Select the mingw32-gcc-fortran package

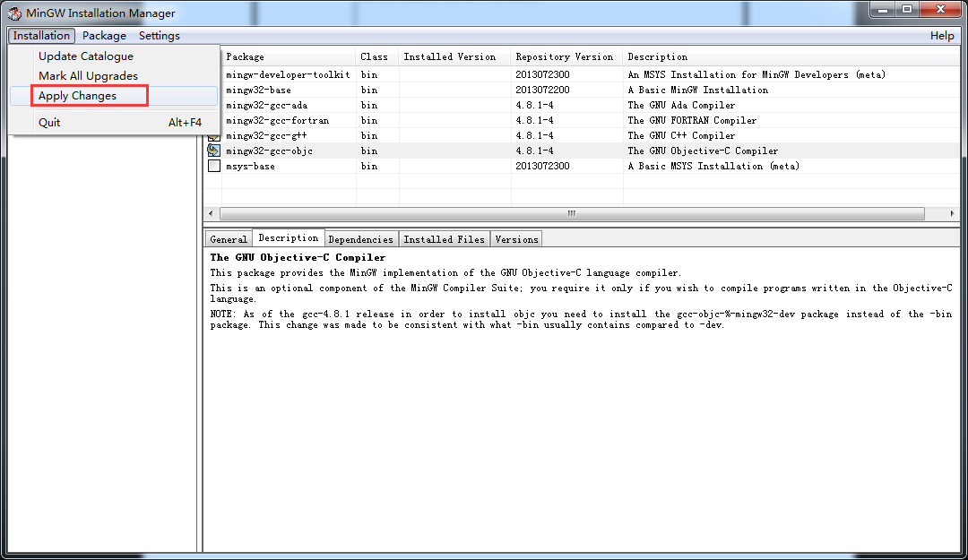tap(277, 120)
